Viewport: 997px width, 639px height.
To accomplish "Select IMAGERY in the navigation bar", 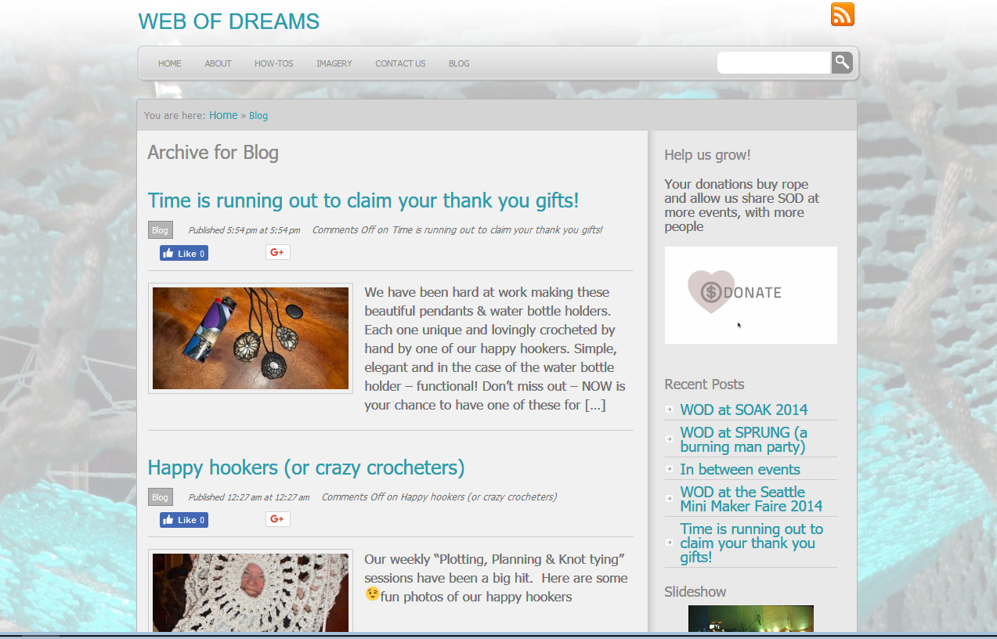I will (x=334, y=63).
